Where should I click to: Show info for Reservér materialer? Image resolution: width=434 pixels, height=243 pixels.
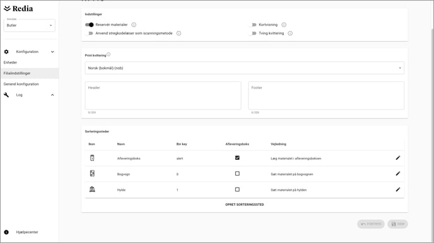pyautogui.click(x=134, y=25)
